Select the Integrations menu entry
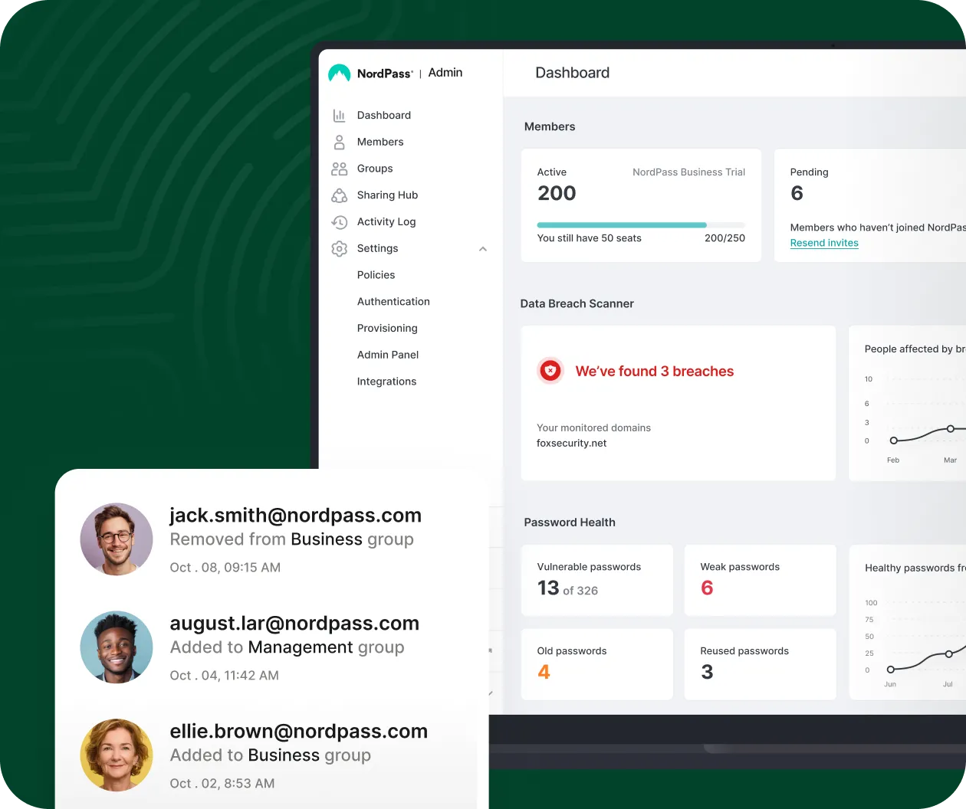The image size is (966, 809). click(x=386, y=381)
